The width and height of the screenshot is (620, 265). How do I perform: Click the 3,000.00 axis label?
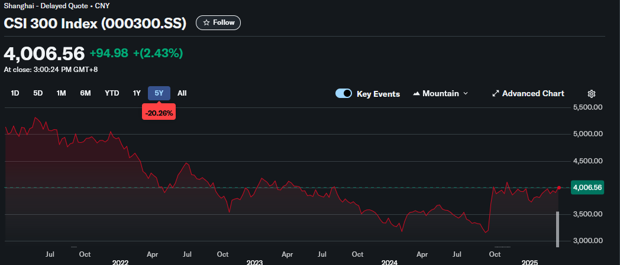click(x=588, y=241)
